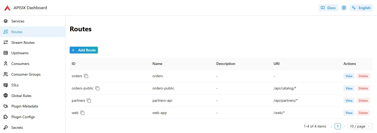The height and width of the screenshot is (133, 377).
Task: View the orders route
Action: tap(349, 76)
